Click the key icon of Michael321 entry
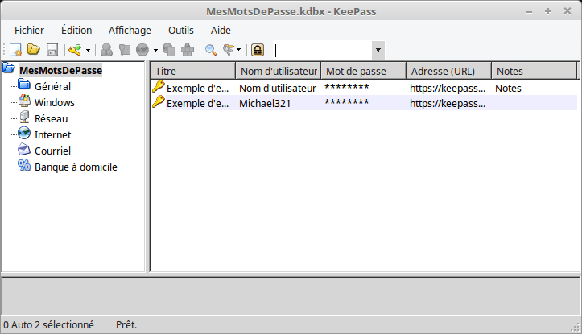The height and width of the screenshot is (334, 582). tap(158, 101)
